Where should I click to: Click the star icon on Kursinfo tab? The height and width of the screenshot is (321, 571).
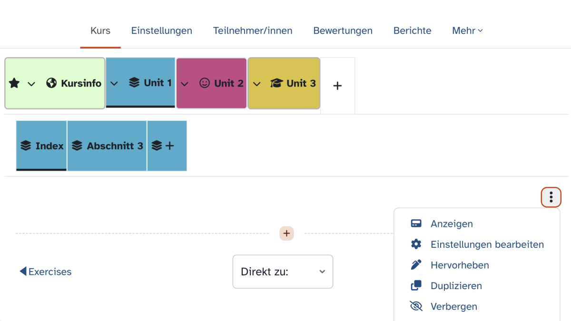[14, 84]
